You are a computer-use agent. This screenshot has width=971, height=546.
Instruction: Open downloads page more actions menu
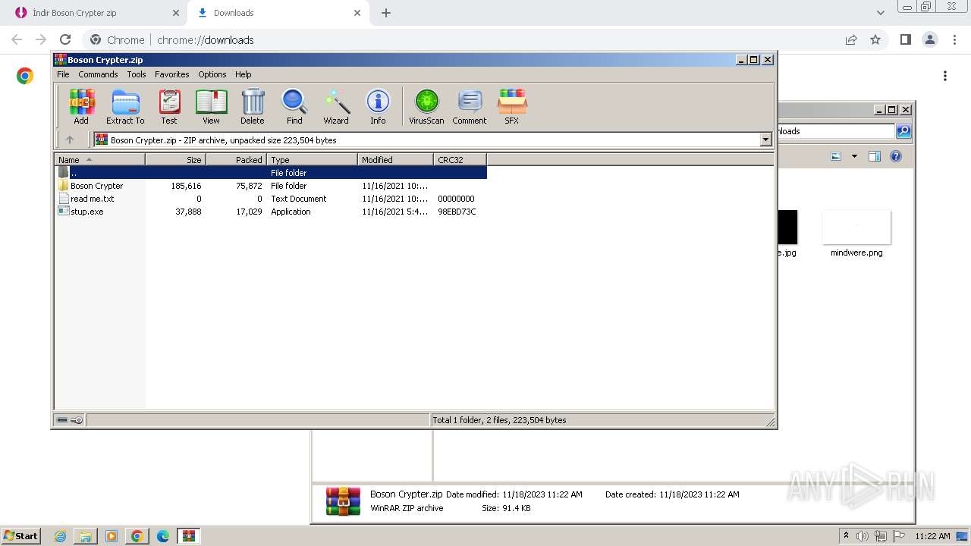pos(945,76)
